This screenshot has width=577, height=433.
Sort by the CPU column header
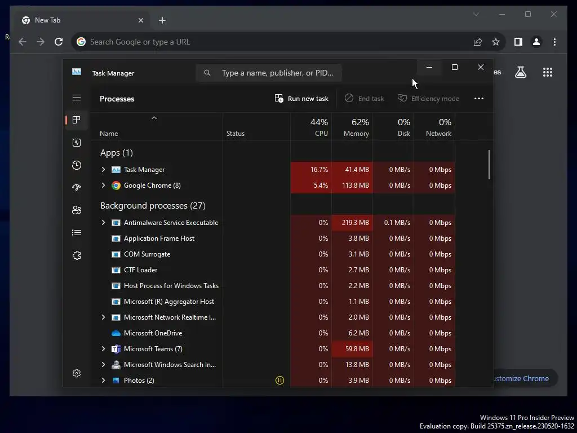(x=311, y=127)
